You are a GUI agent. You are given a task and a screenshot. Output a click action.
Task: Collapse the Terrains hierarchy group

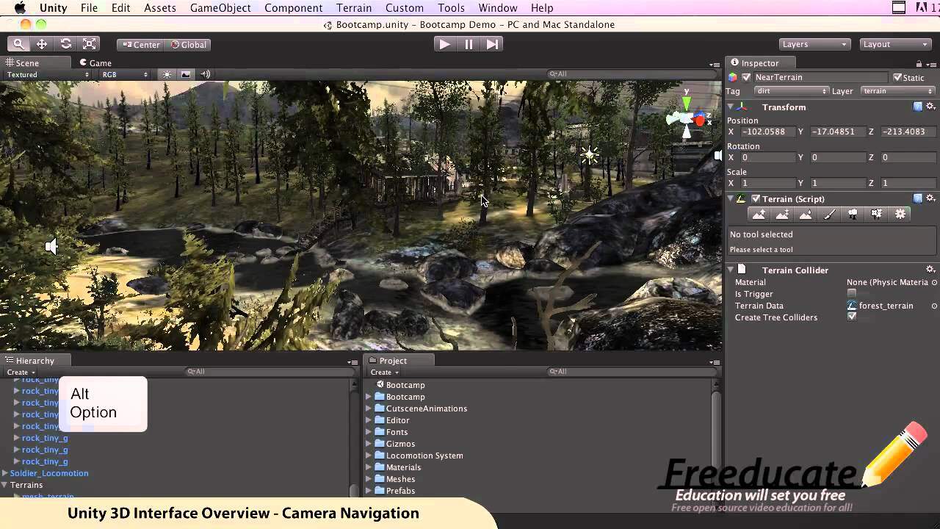(x=5, y=485)
